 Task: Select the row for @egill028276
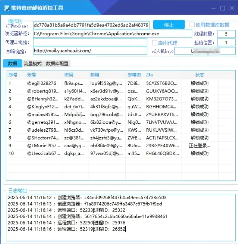pyautogui.click(x=121, y=84)
